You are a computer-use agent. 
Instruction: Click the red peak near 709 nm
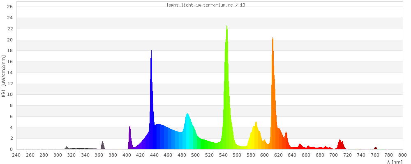340,145
